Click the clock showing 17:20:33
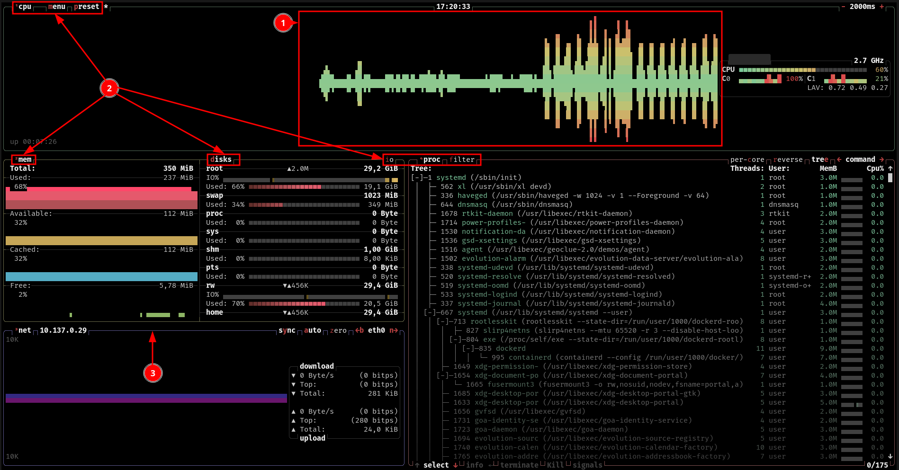 point(453,7)
